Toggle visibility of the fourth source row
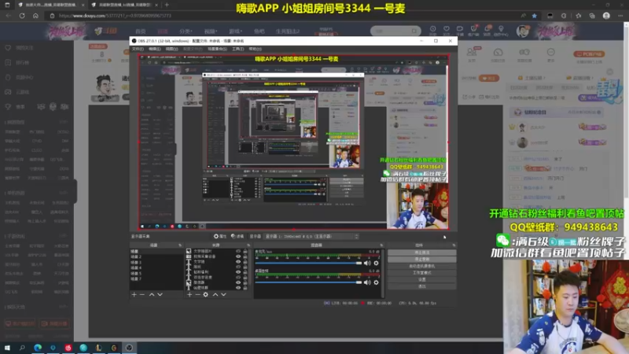This screenshot has width=629, height=354. coord(238,267)
